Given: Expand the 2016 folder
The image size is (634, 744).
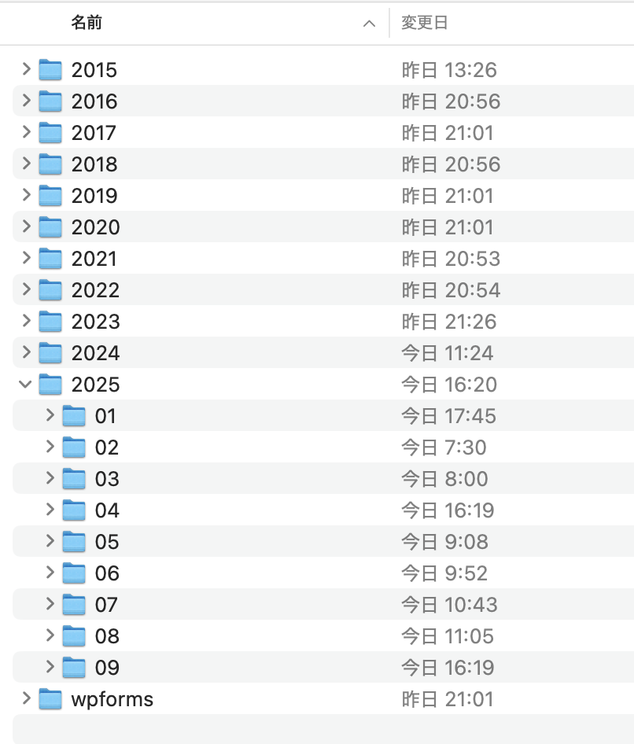Looking at the screenshot, I should [x=26, y=101].
